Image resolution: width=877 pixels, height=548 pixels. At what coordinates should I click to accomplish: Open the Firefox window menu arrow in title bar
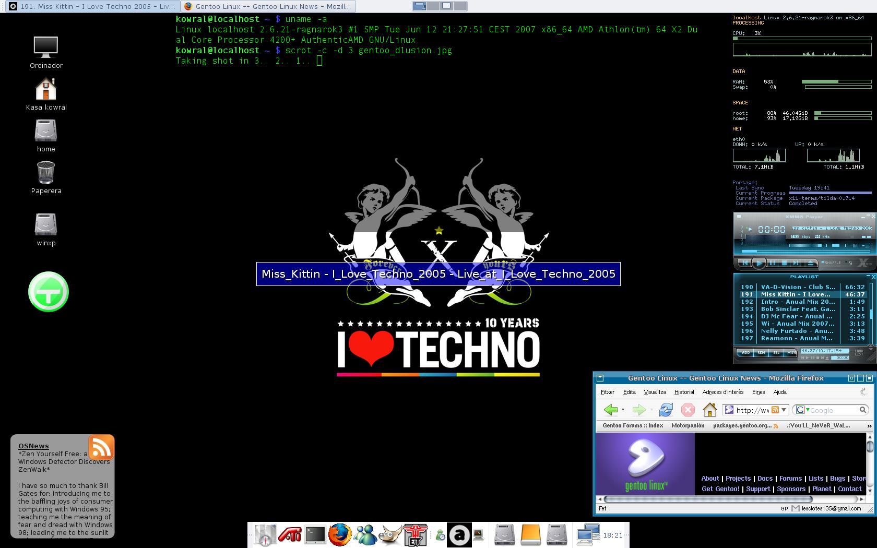point(600,378)
